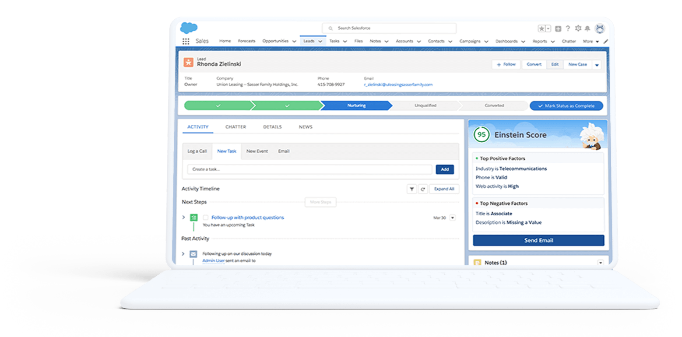Click the Edit button
Screen dimensions: 682x337
pyautogui.click(x=555, y=64)
